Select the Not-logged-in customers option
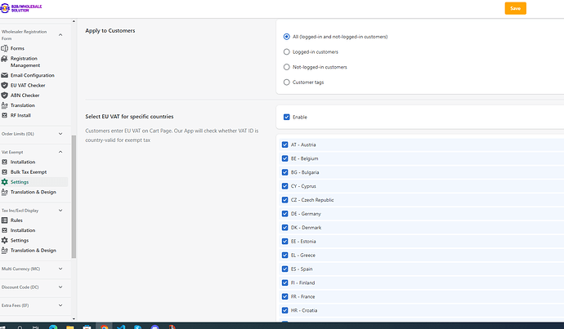 click(x=287, y=67)
